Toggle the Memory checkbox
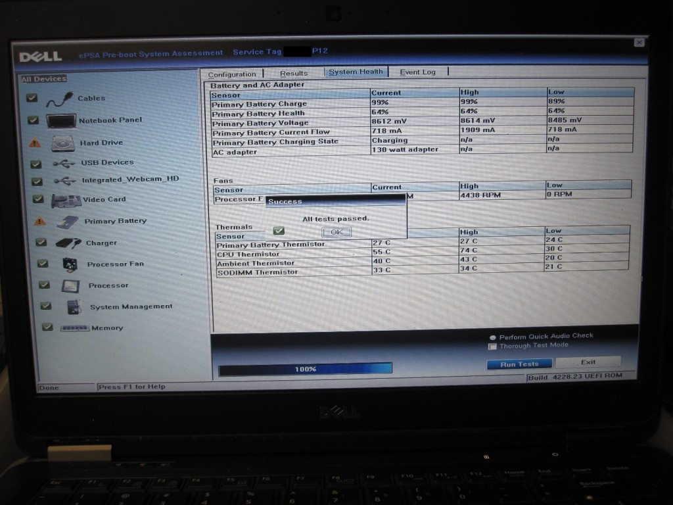 coord(47,327)
